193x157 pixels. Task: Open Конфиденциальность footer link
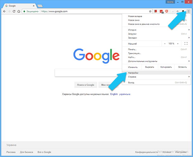tap(146, 152)
